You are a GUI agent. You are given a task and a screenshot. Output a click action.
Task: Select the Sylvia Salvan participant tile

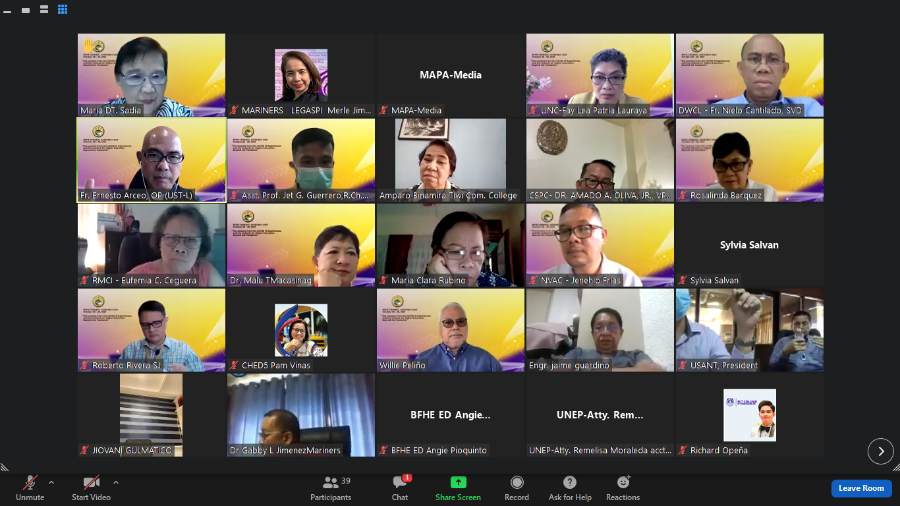pos(749,245)
